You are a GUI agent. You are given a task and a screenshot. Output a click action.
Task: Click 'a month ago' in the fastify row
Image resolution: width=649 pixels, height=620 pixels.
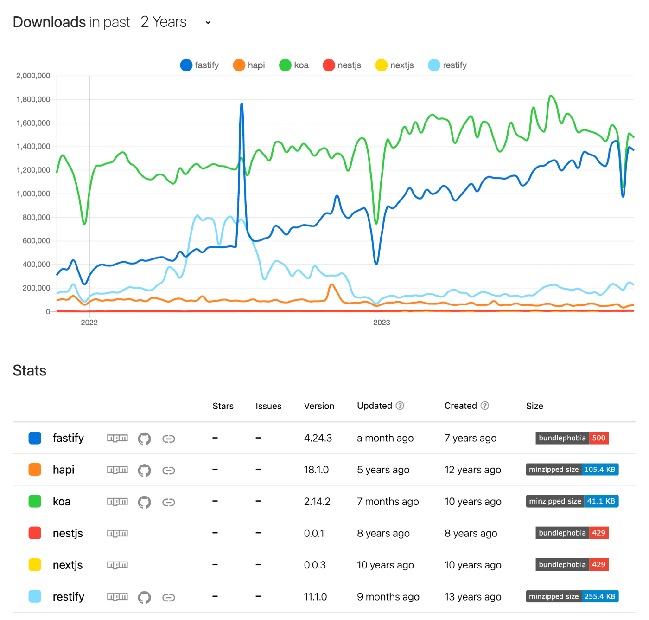point(385,438)
